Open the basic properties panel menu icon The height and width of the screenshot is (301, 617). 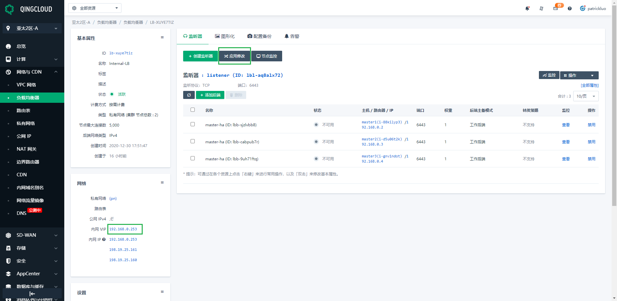[162, 38]
